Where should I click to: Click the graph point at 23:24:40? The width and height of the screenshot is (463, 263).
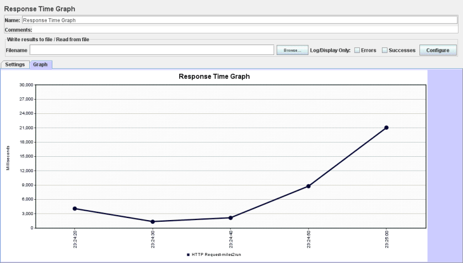click(x=230, y=218)
